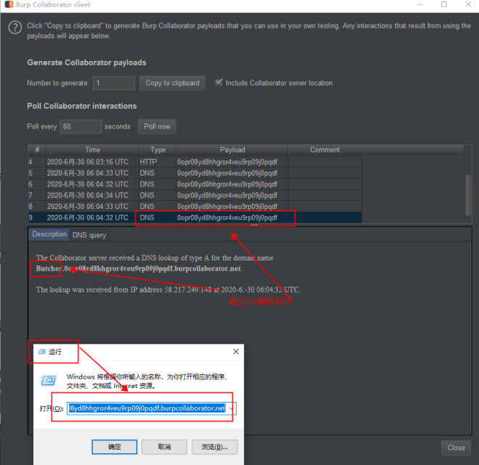Click the Run dialog title icon
The image size is (479, 465).
(x=40, y=352)
